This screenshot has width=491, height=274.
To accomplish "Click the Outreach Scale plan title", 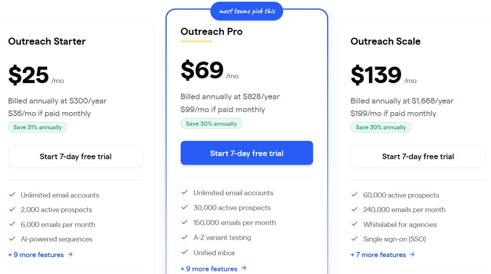I will [386, 41].
